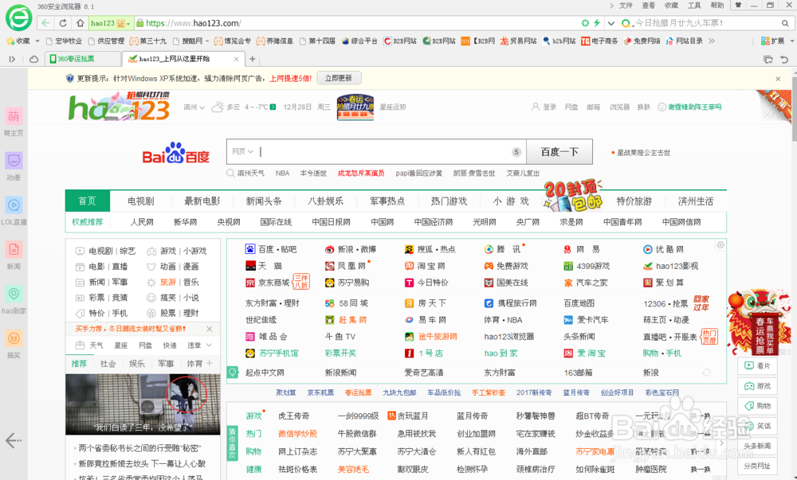Open the 网页 search type dropdown
797x480 pixels.
point(242,151)
